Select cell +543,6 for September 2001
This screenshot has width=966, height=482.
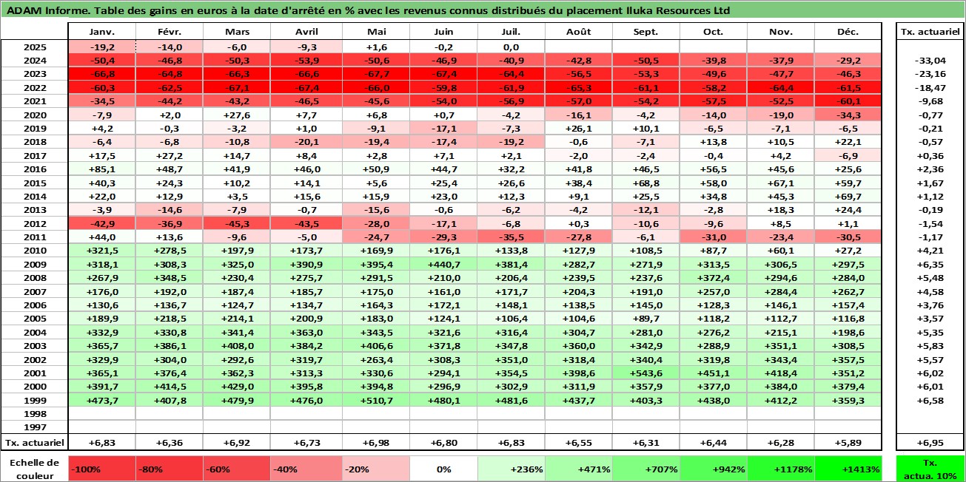[646, 373]
